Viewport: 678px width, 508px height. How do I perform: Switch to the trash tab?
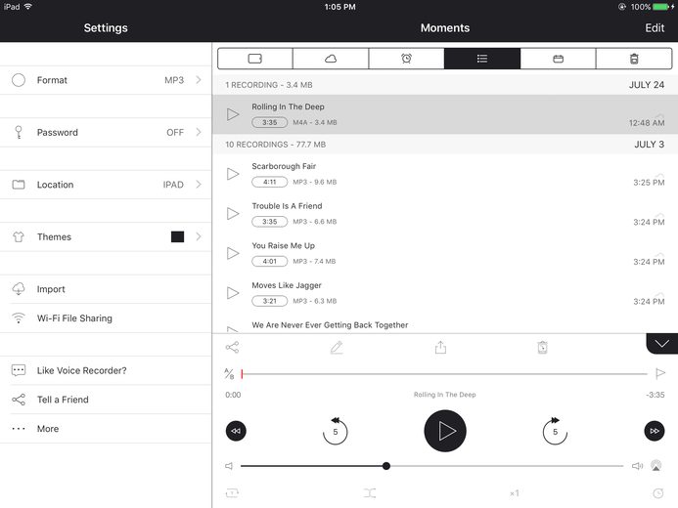click(634, 59)
